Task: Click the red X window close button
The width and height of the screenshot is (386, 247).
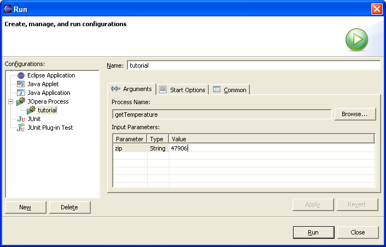Action: coord(377,9)
